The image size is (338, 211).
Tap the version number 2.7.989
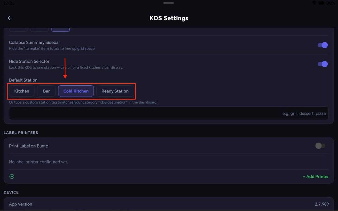pos(321,204)
